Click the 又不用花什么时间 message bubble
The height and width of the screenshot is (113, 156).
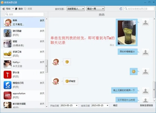coord(127,100)
